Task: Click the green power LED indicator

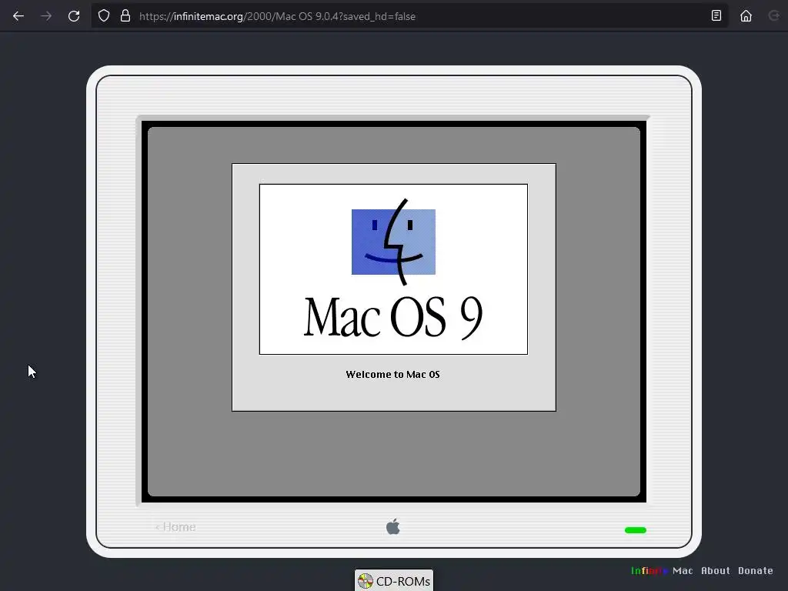Action: [635, 530]
